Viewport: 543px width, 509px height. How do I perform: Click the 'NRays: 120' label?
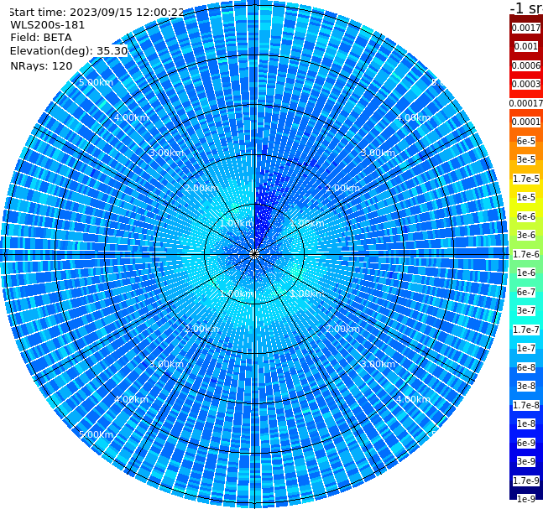pyautogui.click(x=41, y=65)
